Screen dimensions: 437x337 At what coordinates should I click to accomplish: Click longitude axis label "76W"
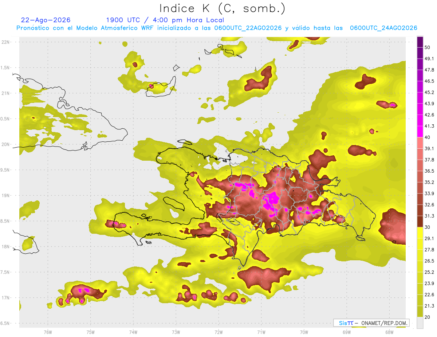[x=48, y=332]
